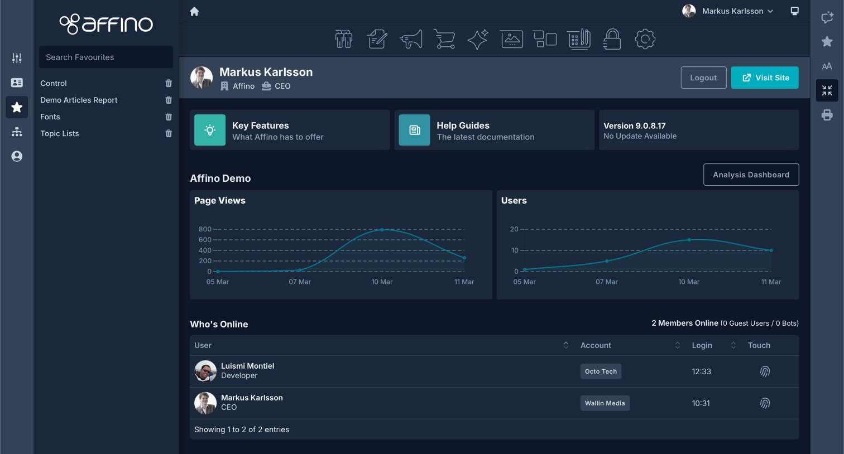Click the monitor icon in top right
The image size is (844, 454).
[x=794, y=11]
